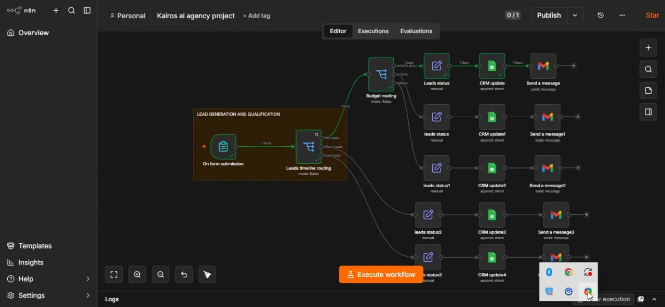Image resolution: width=665 pixels, height=307 pixels.
Task: Select the LEAD GENERATION AND QUALIFICATION sticky title
Action: tap(238, 114)
